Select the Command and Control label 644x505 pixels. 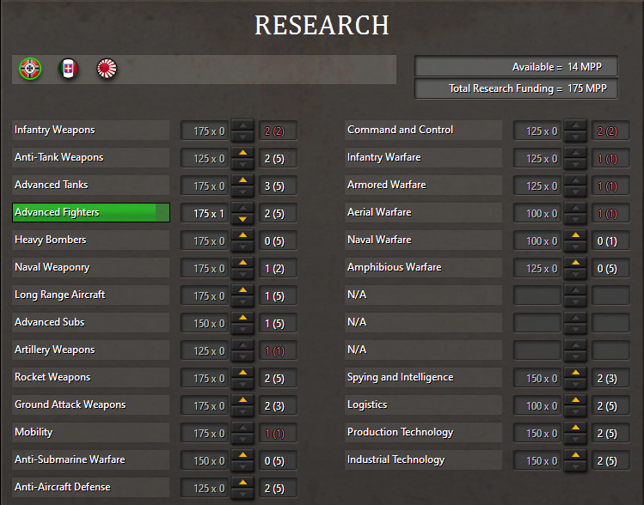click(x=423, y=130)
